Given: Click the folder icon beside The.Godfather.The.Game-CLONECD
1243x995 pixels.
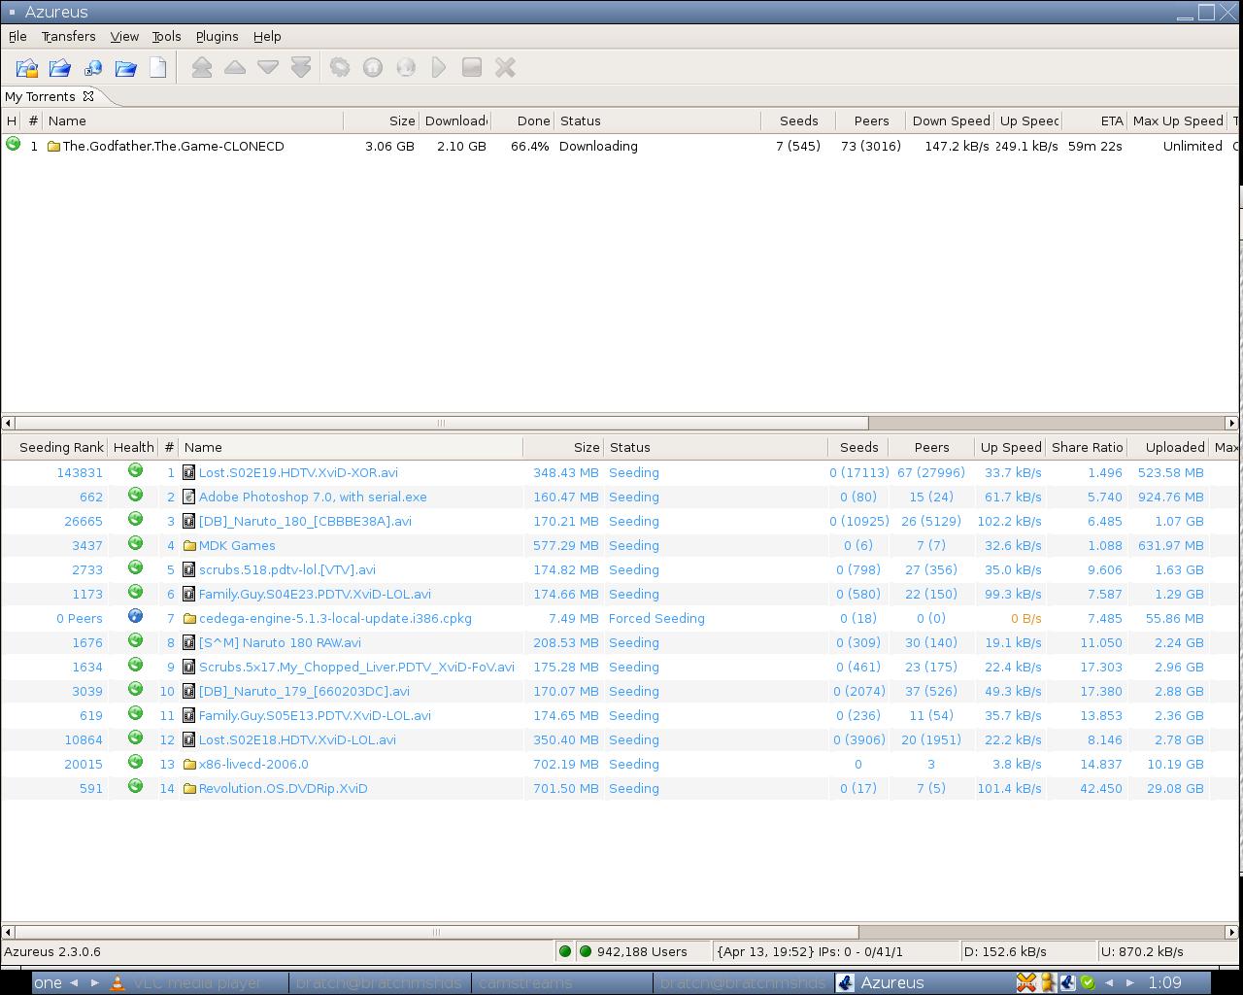Looking at the screenshot, I should tap(53, 146).
